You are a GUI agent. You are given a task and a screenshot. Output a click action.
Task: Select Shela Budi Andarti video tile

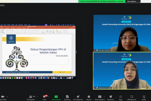[122, 71]
